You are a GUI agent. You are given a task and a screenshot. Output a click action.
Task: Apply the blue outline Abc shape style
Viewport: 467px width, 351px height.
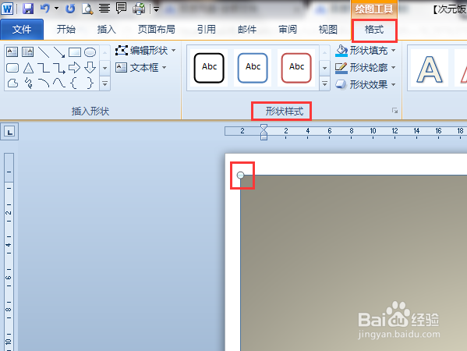click(253, 68)
